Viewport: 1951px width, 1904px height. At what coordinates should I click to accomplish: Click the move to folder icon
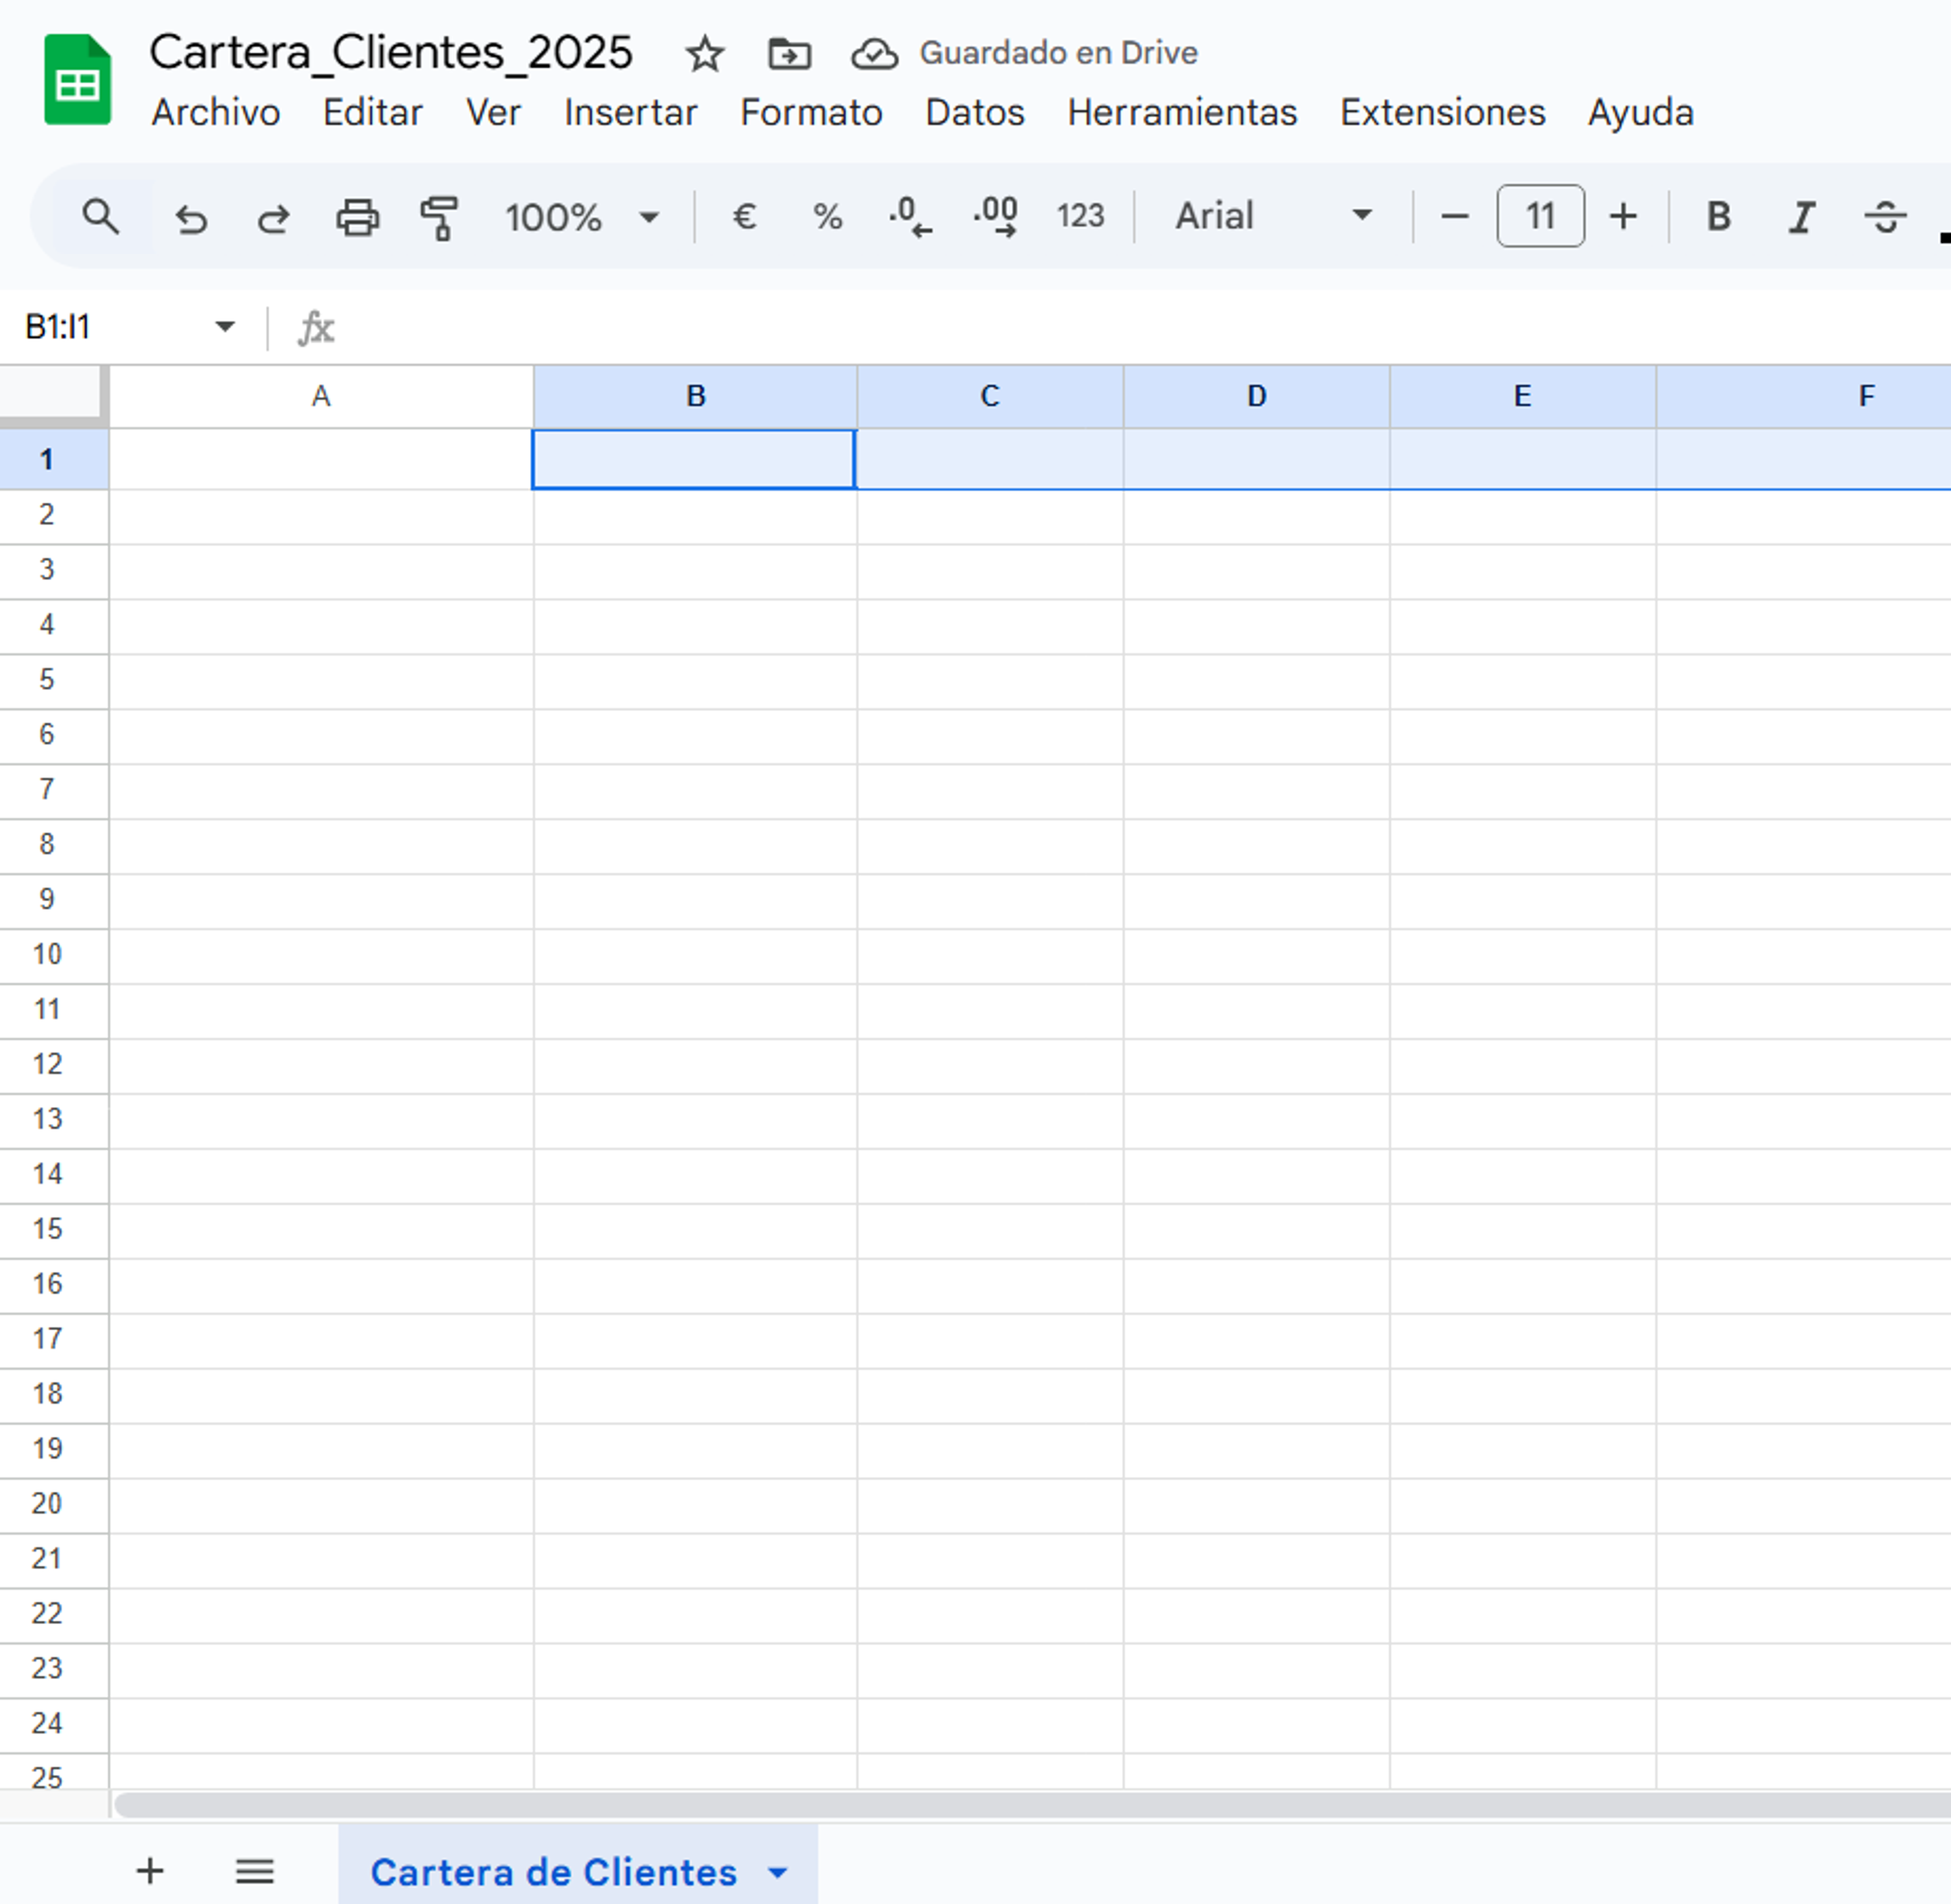pyautogui.click(x=789, y=54)
